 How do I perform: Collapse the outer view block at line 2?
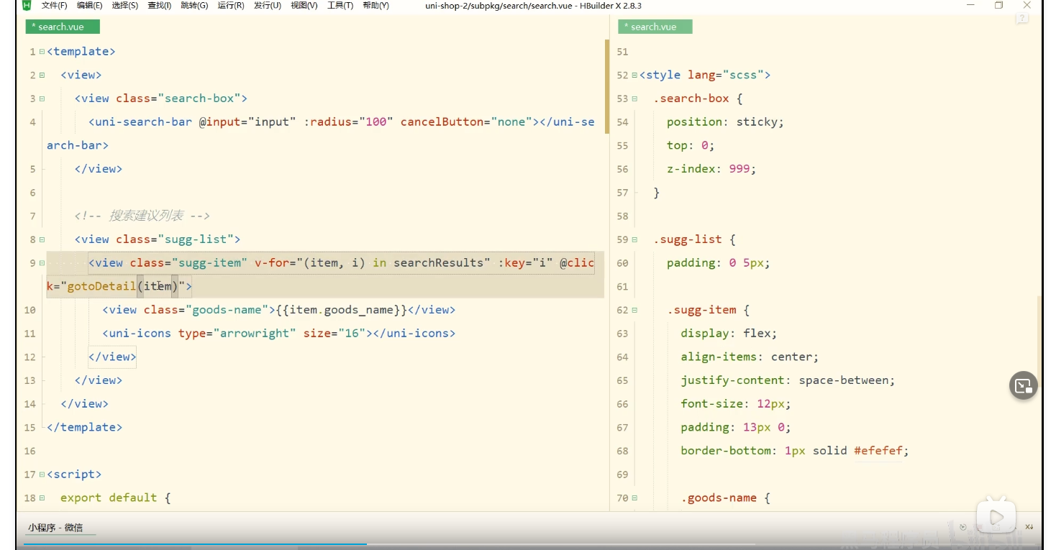point(42,75)
